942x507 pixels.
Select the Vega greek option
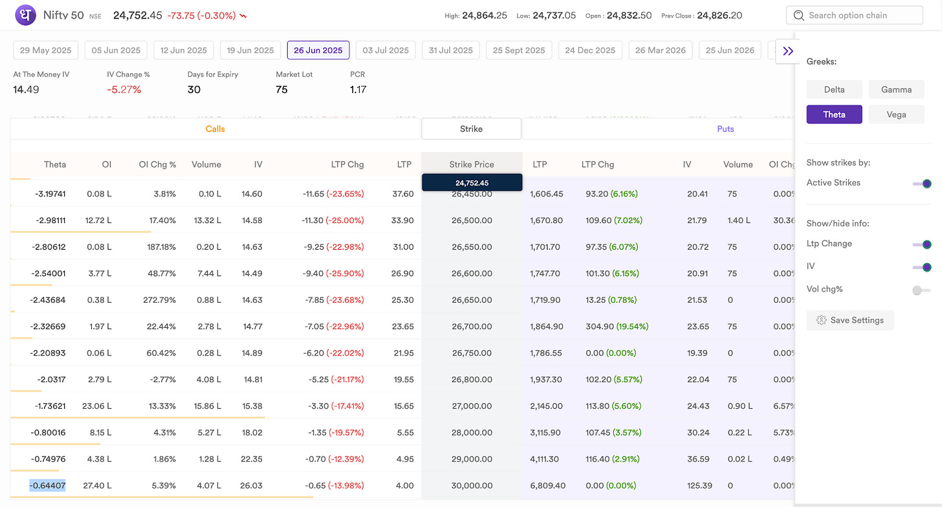(x=896, y=114)
